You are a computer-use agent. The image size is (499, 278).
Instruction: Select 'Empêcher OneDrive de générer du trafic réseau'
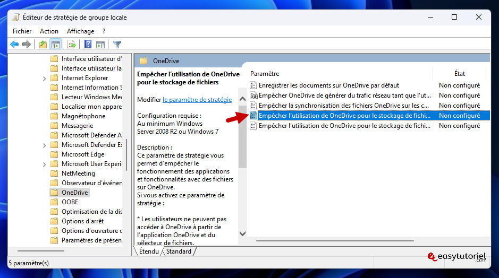345,95
